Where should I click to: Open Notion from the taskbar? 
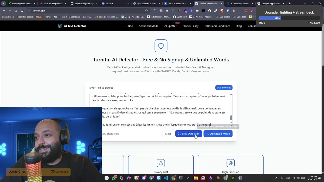(x=137, y=178)
